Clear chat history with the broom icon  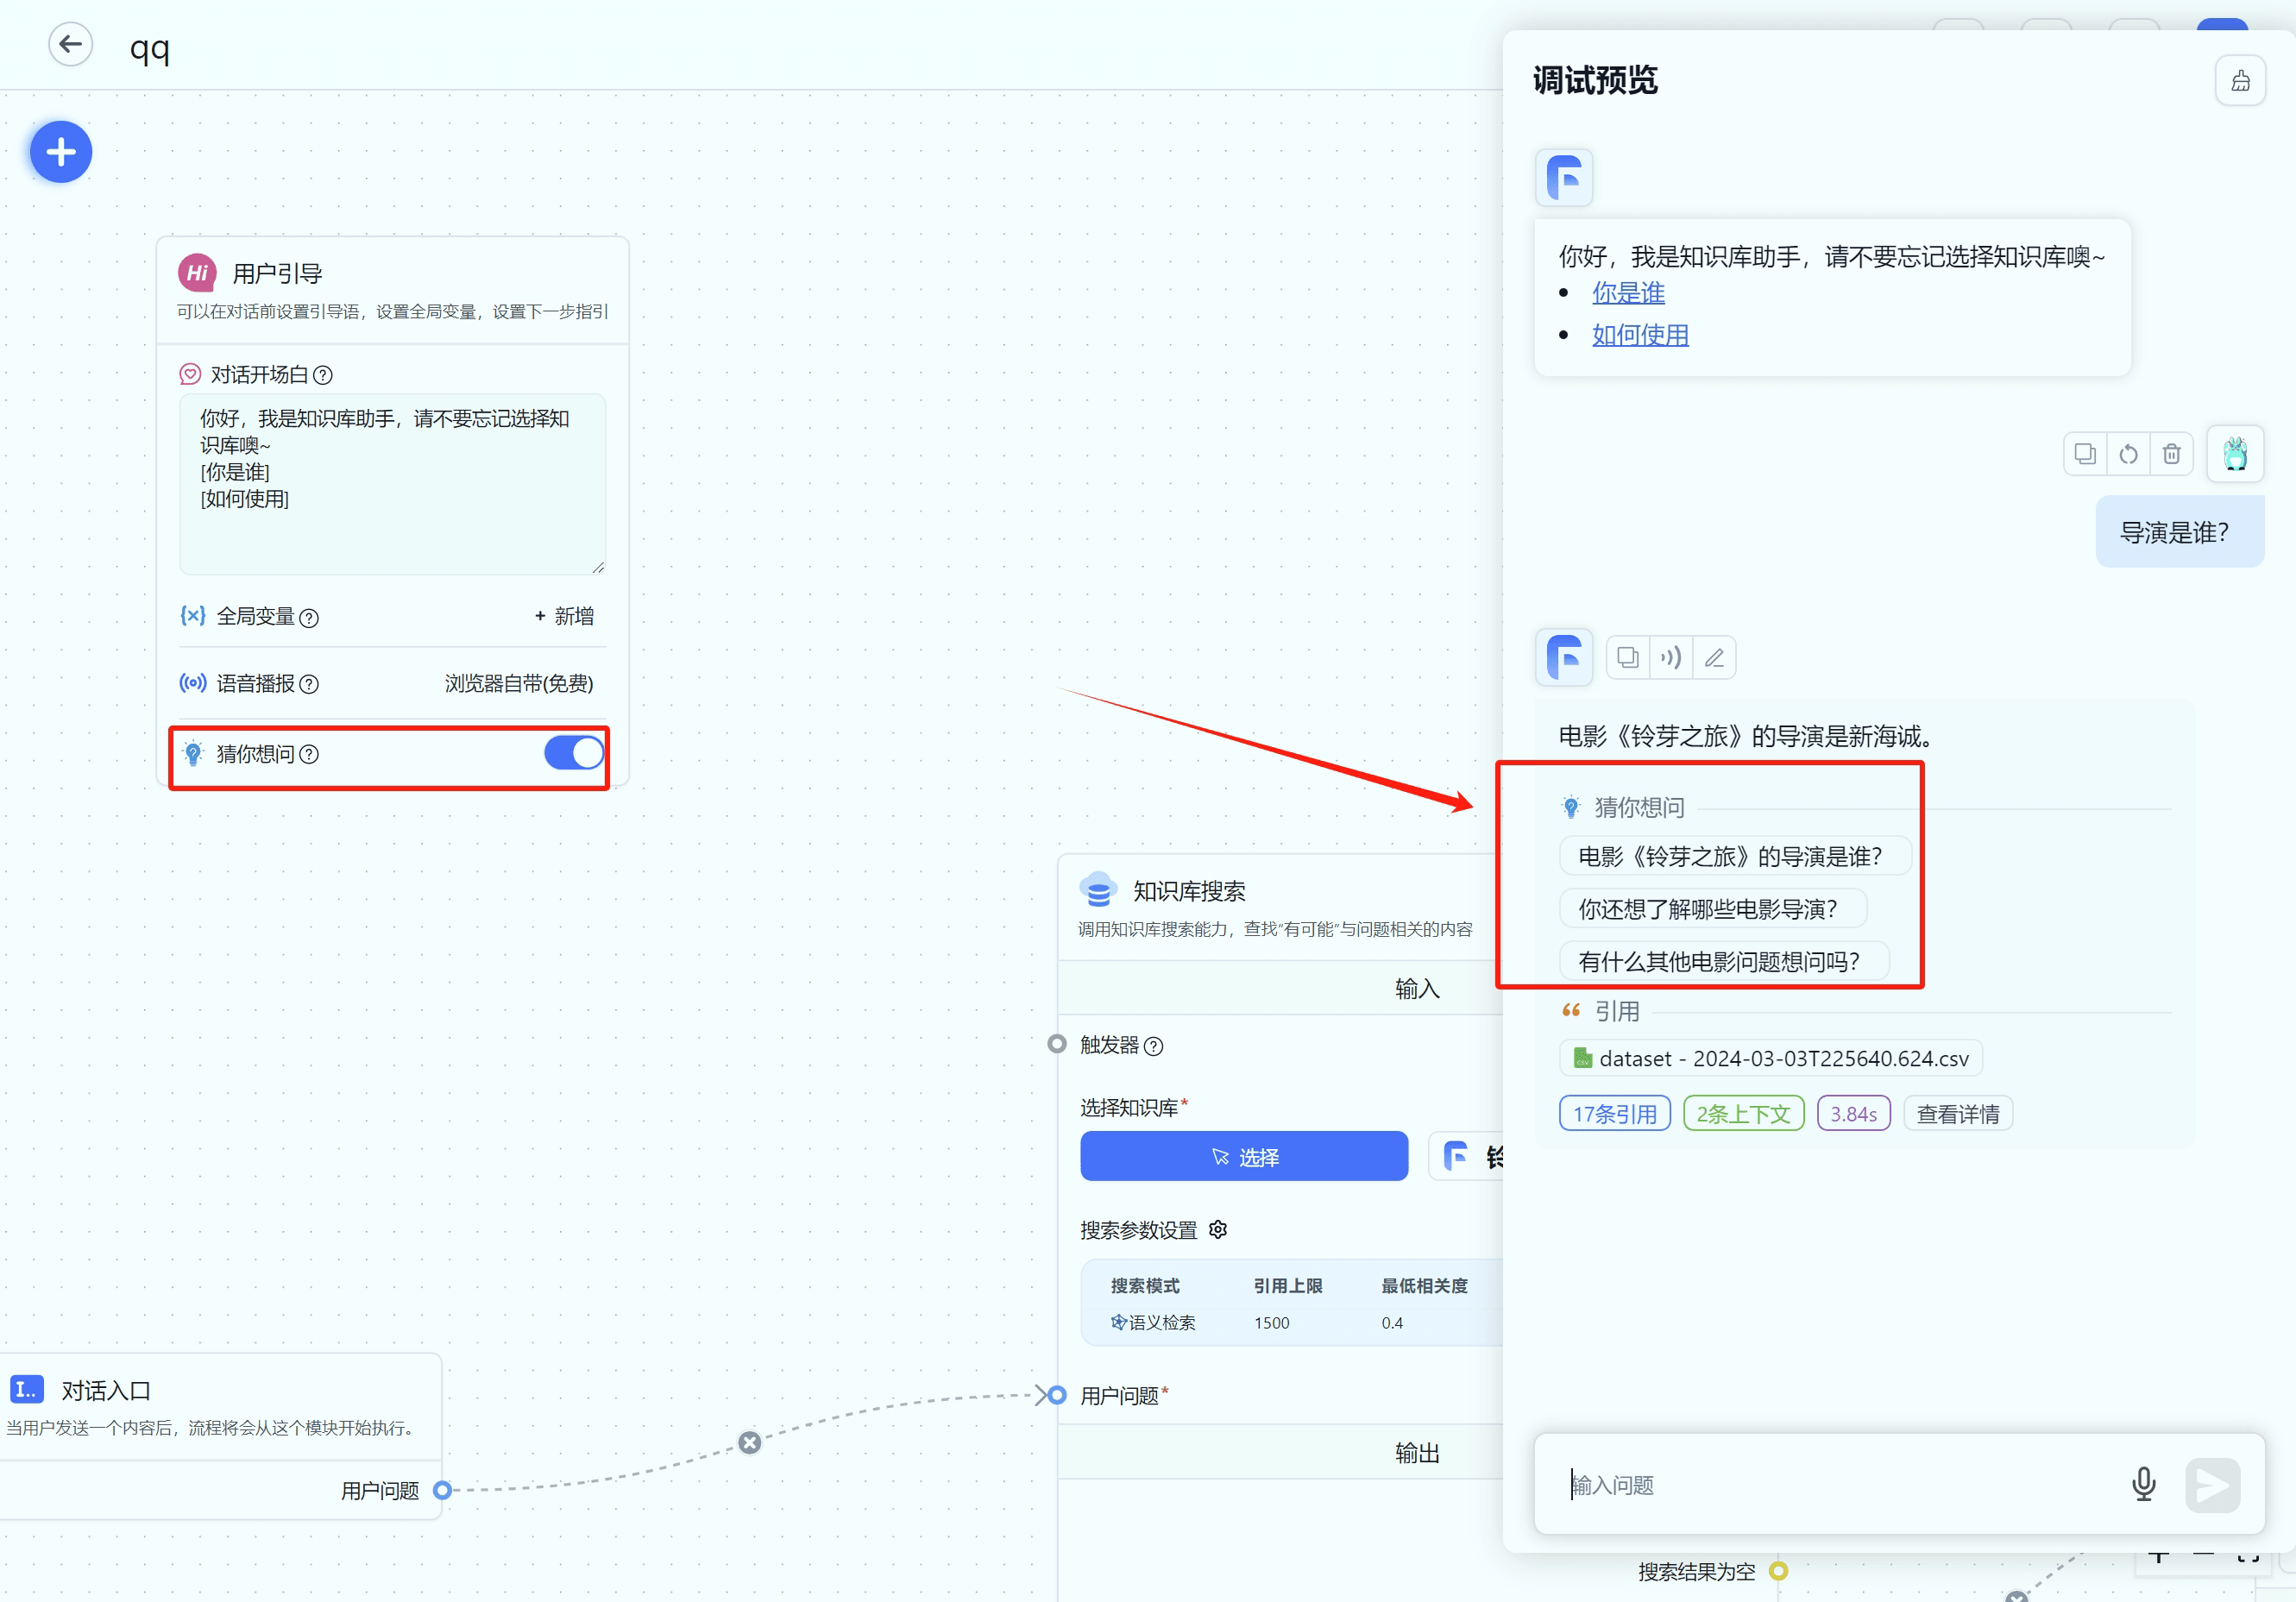(x=2240, y=81)
